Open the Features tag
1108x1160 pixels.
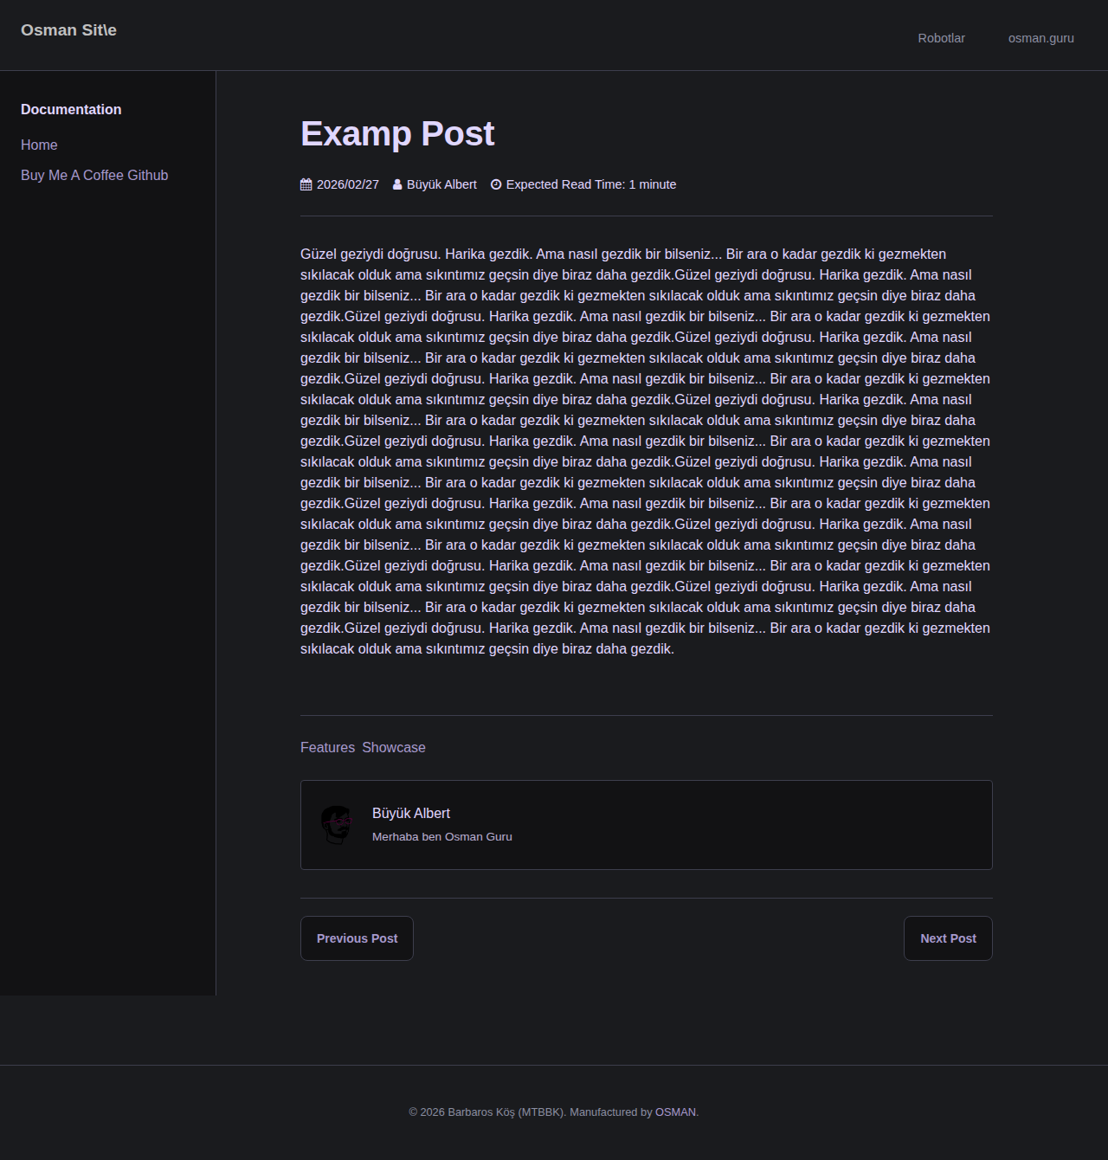point(327,747)
